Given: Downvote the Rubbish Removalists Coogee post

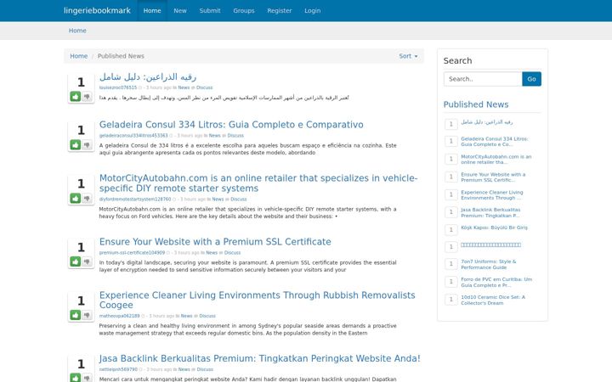Looking at the screenshot, I should 87,315.
